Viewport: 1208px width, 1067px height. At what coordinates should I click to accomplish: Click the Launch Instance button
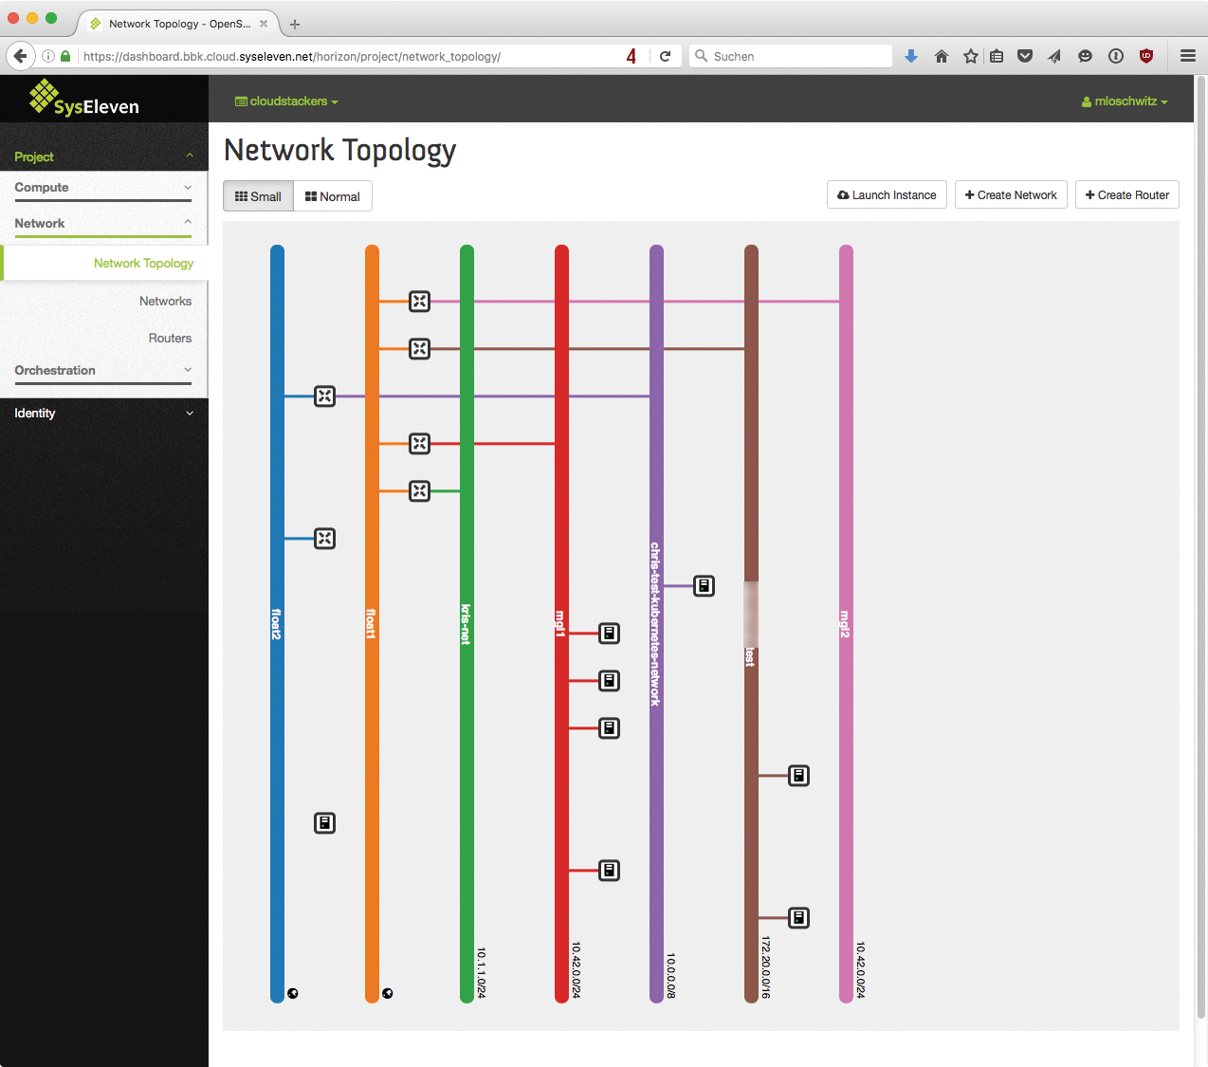coord(887,194)
